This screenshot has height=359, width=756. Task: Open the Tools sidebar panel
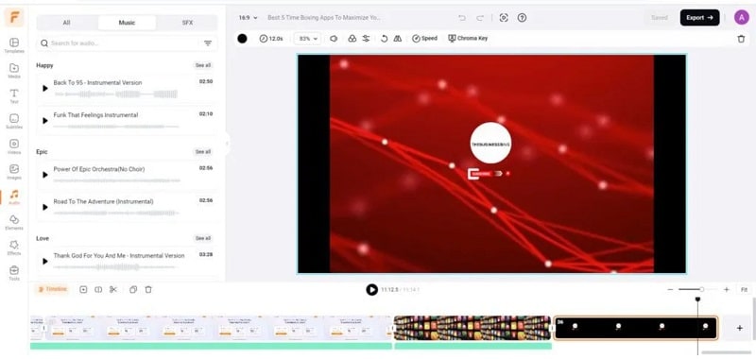(x=14, y=273)
